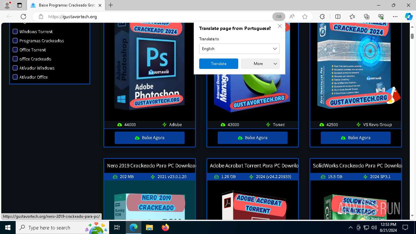
Task: Open Collections icon
Action: click(367, 17)
